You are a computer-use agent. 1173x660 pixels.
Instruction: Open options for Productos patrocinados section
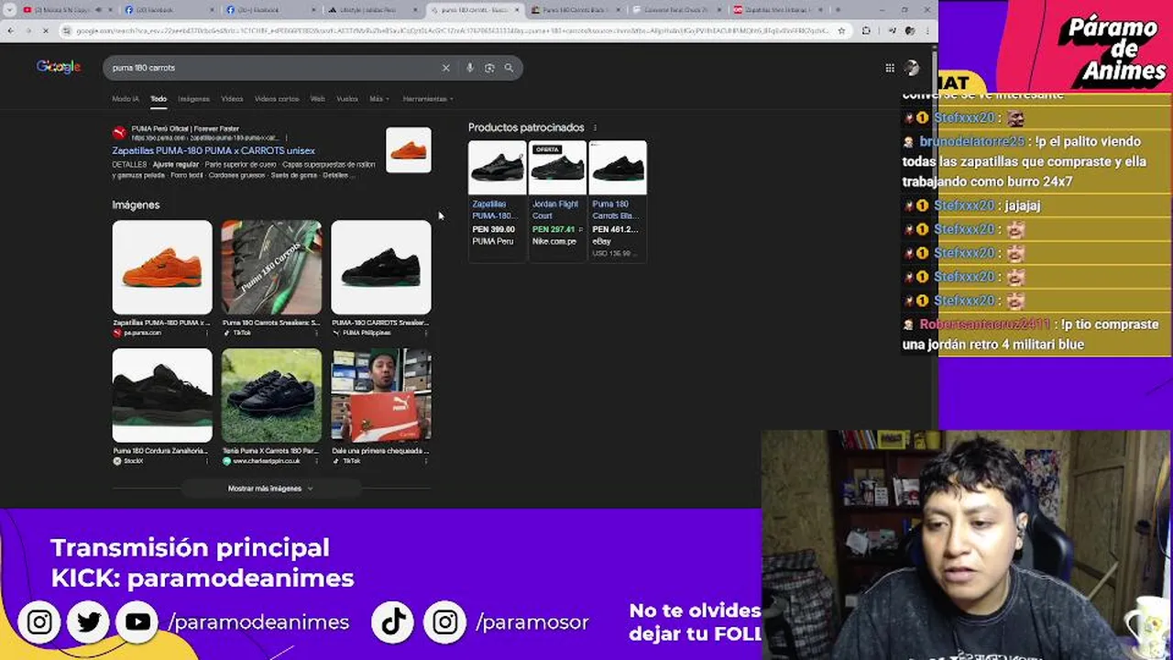tap(595, 128)
